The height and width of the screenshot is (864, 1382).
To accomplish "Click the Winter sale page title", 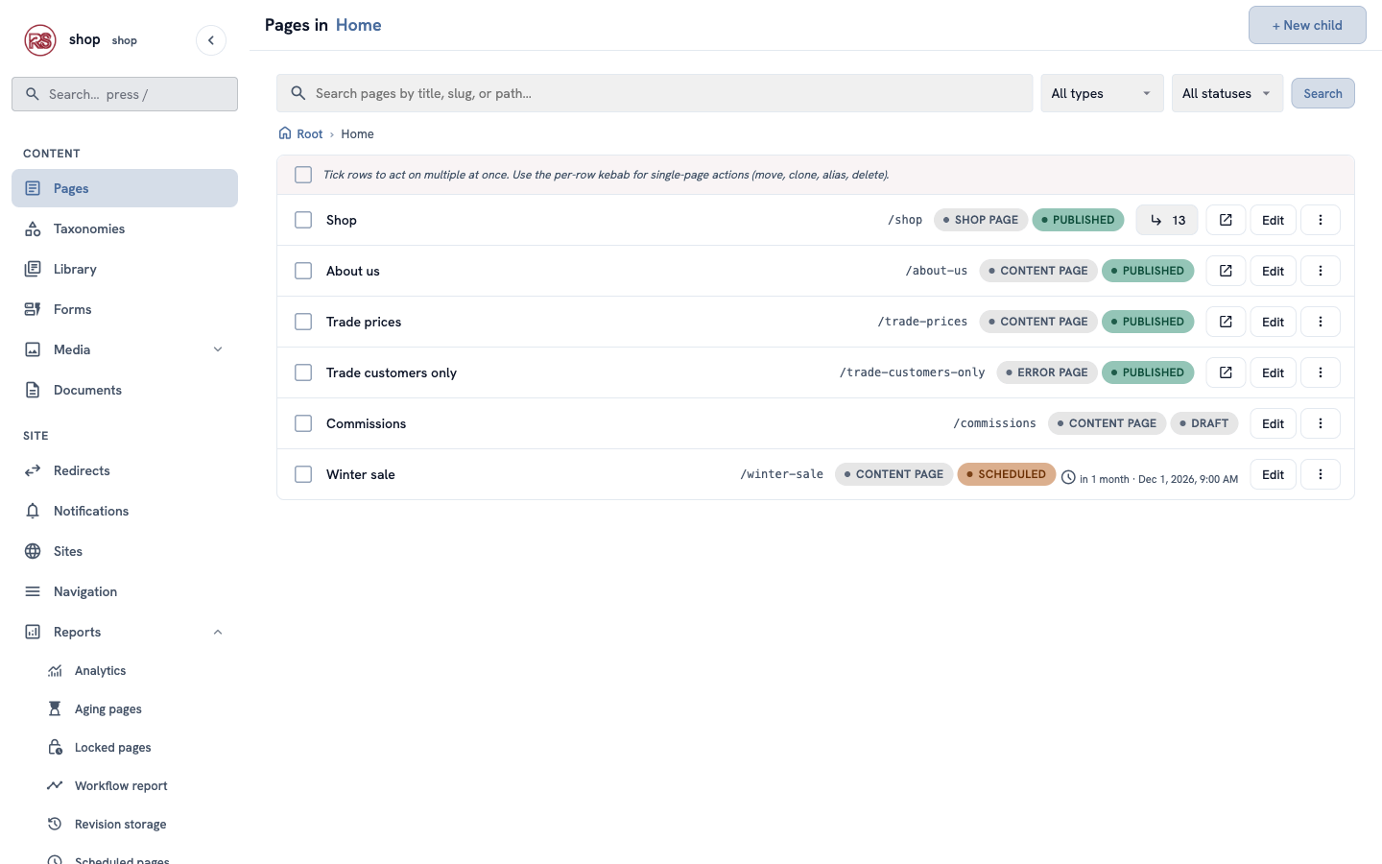I will point(361,474).
